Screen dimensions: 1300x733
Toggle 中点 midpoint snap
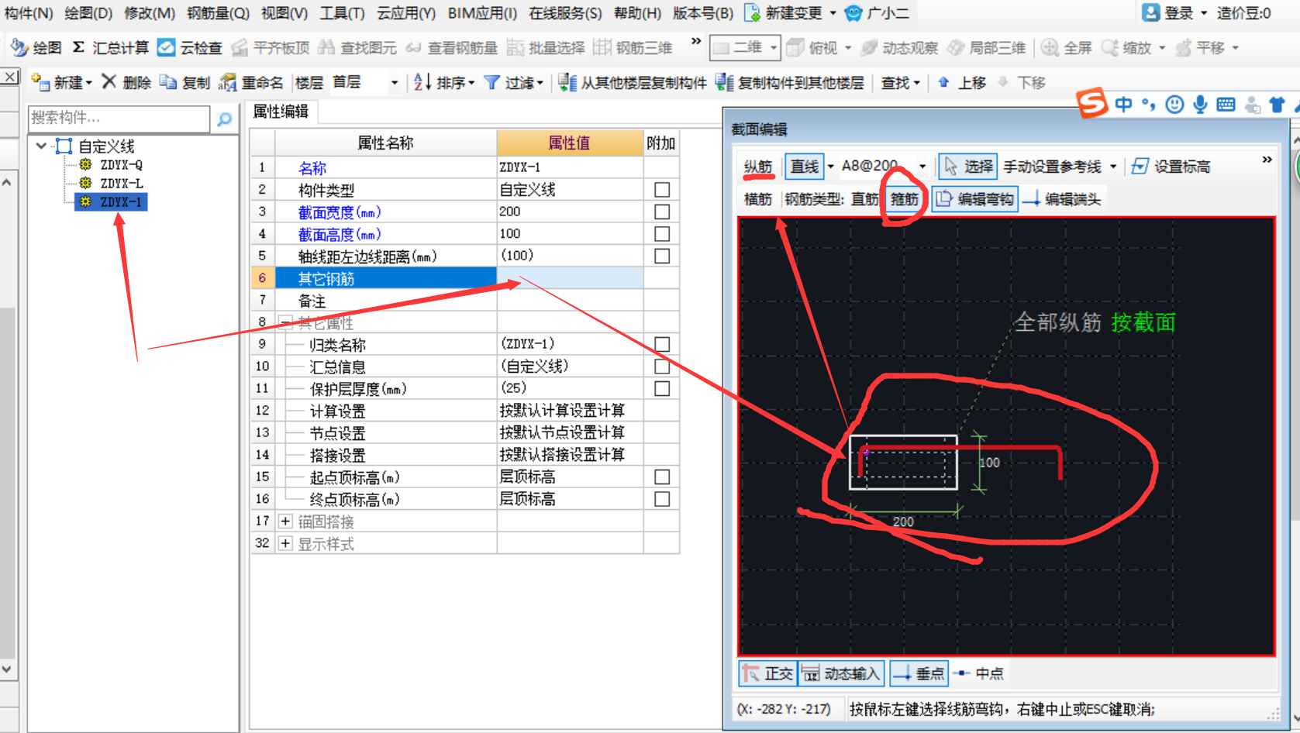[978, 673]
